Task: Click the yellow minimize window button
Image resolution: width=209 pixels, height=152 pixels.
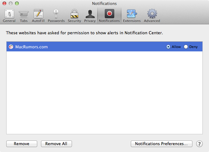Action: (x=11, y=3)
